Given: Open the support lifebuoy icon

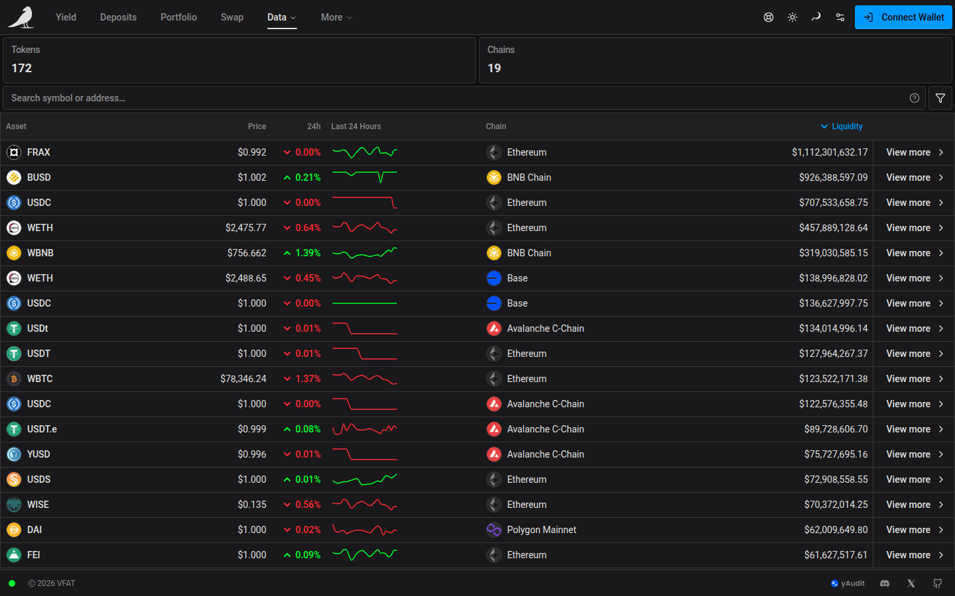Looking at the screenshot, I should [x=769, y=17].
